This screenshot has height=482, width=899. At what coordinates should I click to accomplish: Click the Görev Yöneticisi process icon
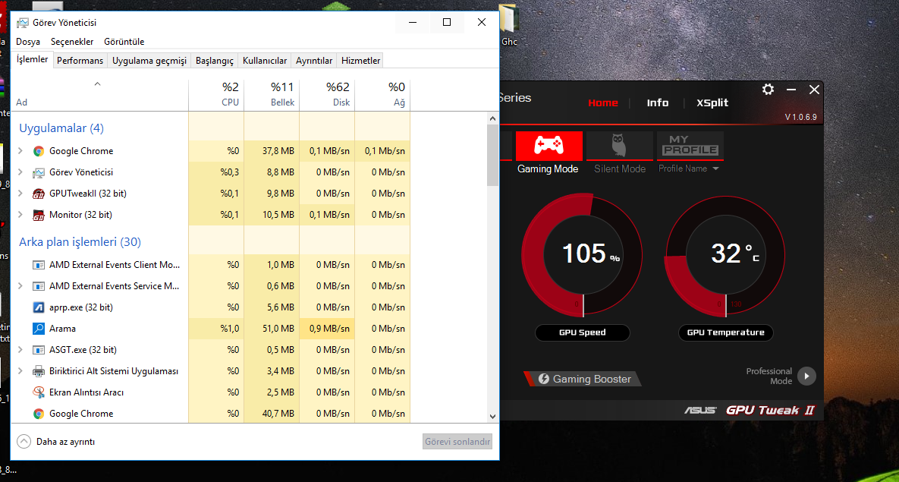(39, 172)
